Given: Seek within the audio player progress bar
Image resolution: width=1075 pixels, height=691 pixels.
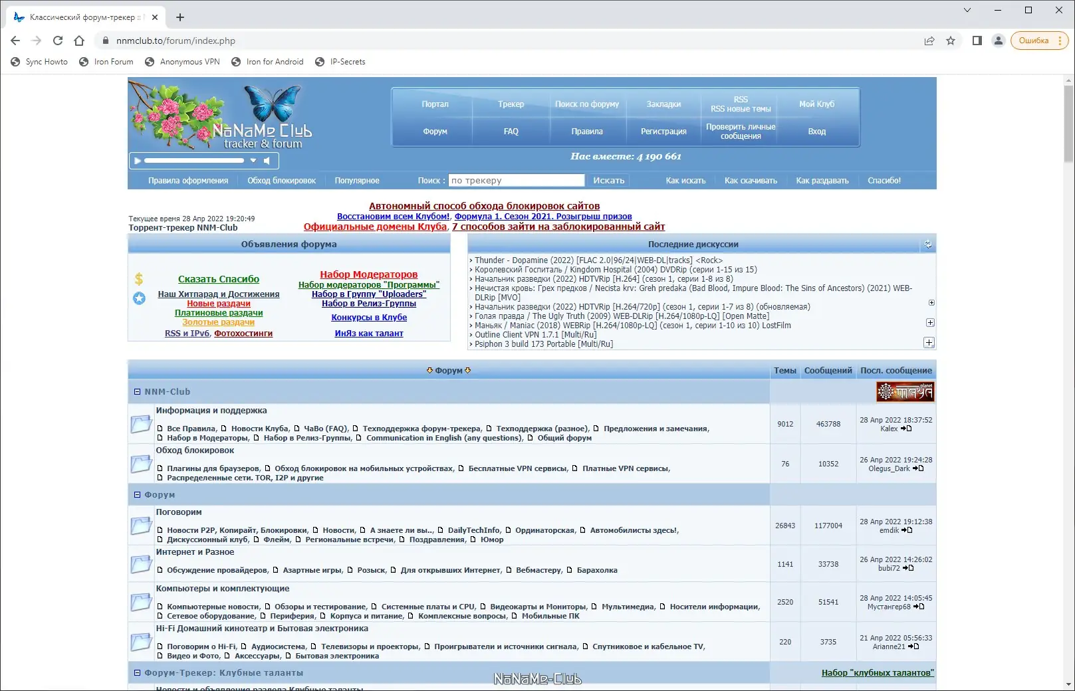Looking at the screenshot, I should 194,160.
